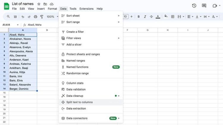
Task: Click the List of names title
Action: (23, 4)
